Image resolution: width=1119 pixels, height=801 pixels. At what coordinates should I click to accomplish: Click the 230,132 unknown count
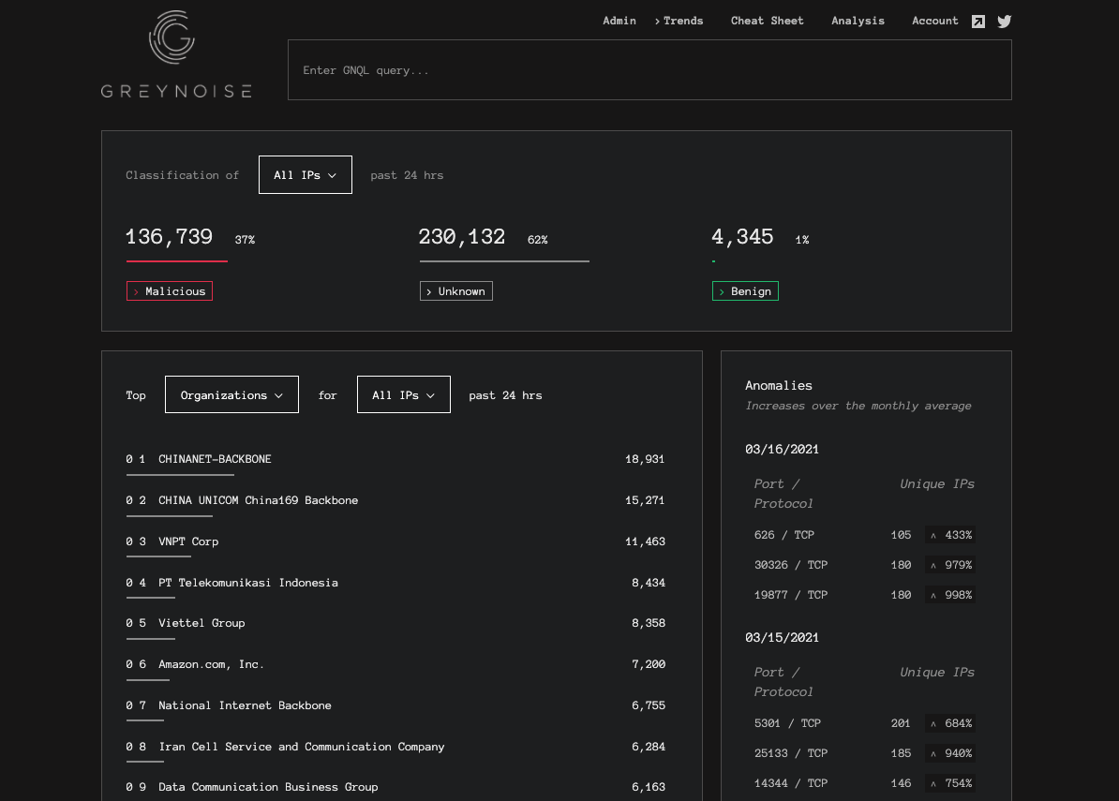point(462,237)
